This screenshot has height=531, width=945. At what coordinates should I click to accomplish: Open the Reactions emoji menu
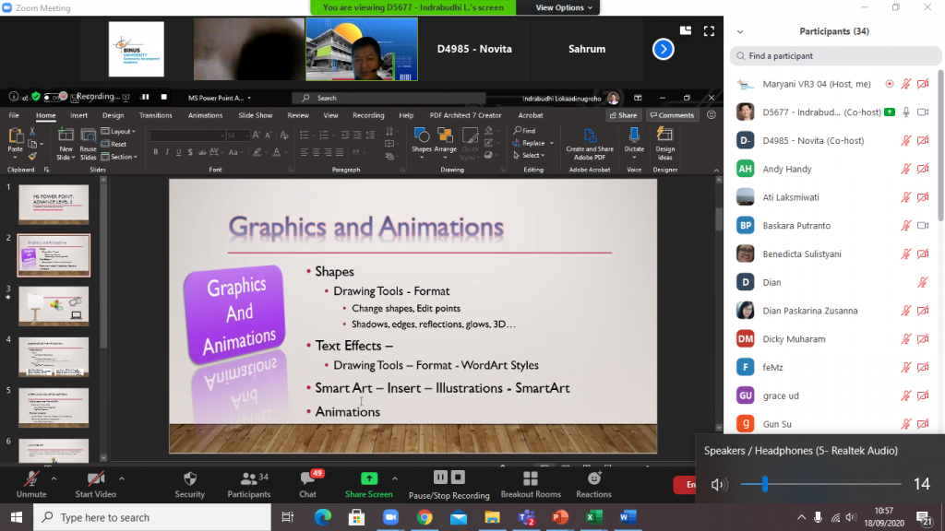coord(594,479)
